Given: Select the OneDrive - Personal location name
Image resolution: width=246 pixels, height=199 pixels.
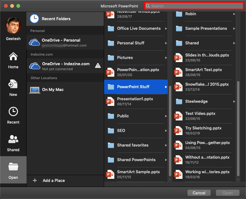Looking at the screenshot, I should (x=61, y=40).
